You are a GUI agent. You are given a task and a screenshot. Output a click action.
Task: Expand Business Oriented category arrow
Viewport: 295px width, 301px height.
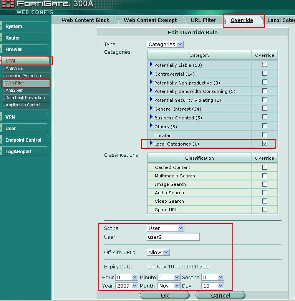151,117
